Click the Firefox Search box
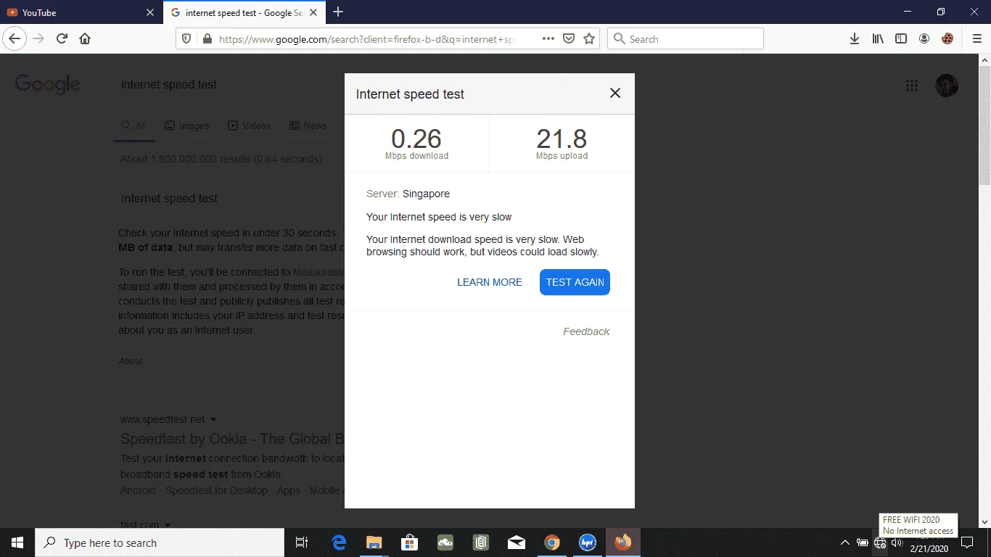Screen dimensions: 991x557 [x=686, y=39]
